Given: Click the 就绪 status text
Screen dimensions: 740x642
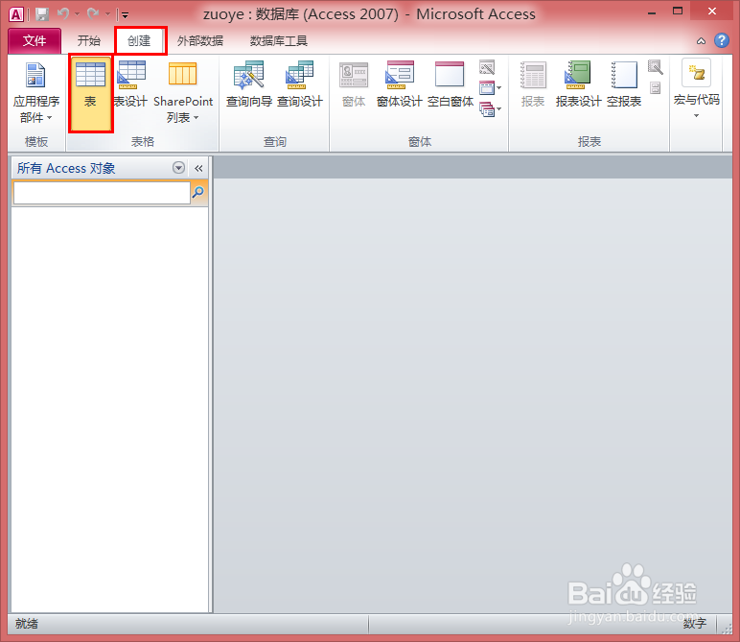Looking at the screenshot, I should coord(27,624).
